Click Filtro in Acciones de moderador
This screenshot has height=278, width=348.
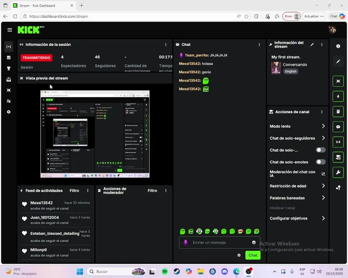(152, 191)
